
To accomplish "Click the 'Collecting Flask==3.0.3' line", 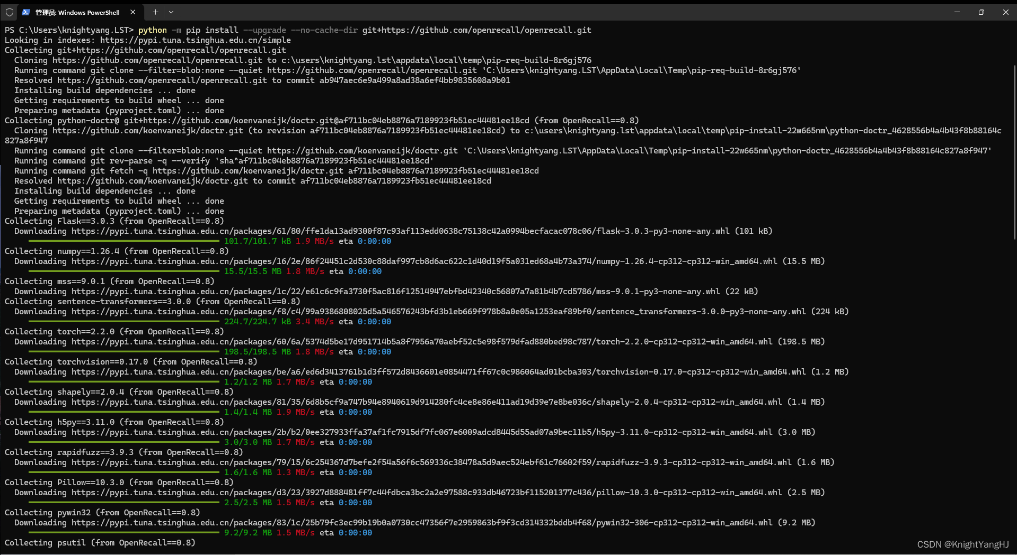I will [x=114, y=221].
